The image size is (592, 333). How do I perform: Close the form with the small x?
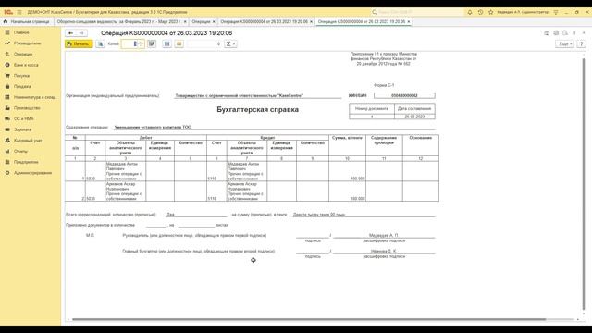[584, 33]
